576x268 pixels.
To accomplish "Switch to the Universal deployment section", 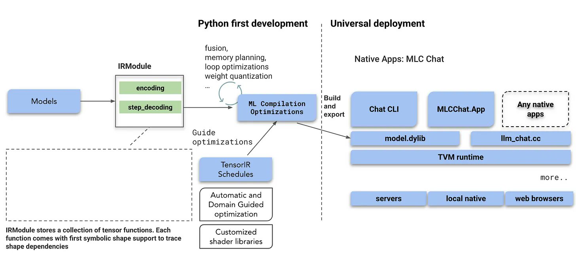I will pyautogui.click(x=377, y=23).
